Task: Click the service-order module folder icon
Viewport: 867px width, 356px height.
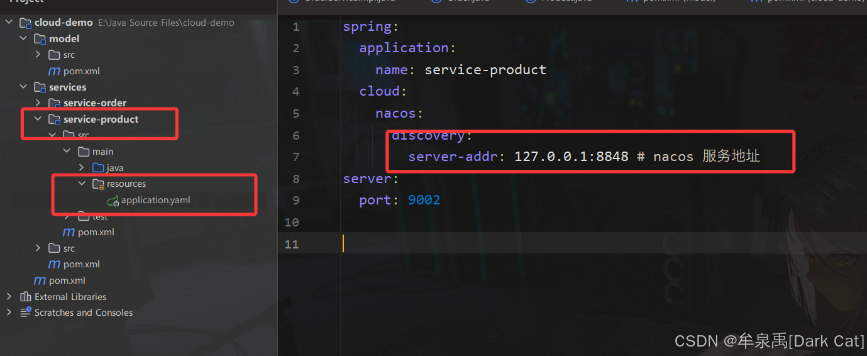Action: click(x=55, y=103)
